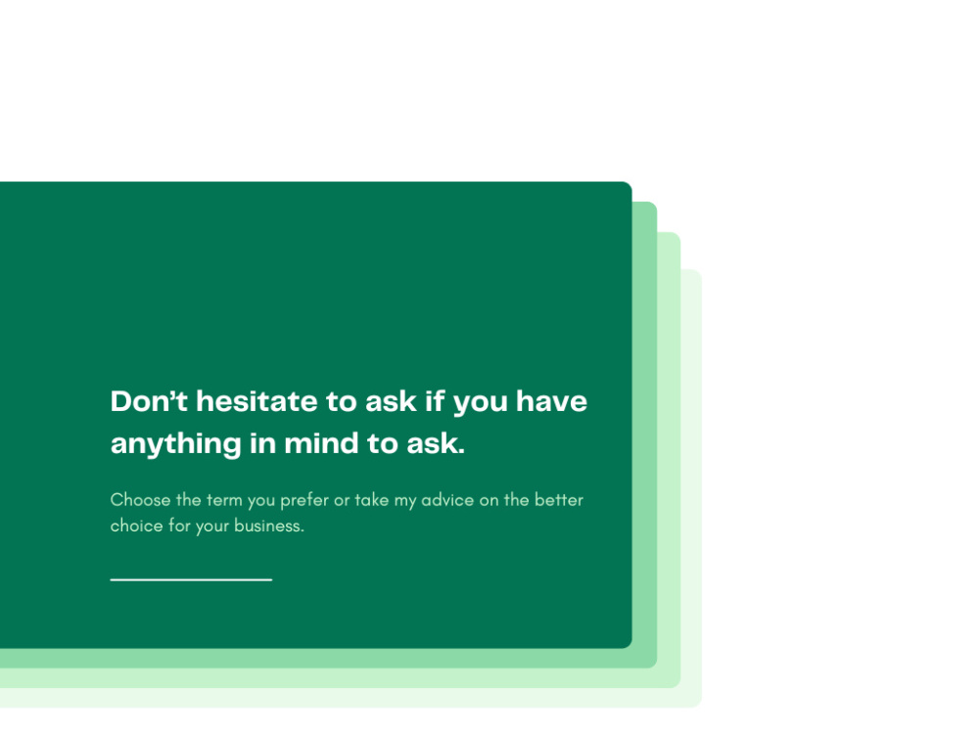Select the text "Choose the term you prefer or take my advice on the better"
979x734 pixels.
pos(347,500)
